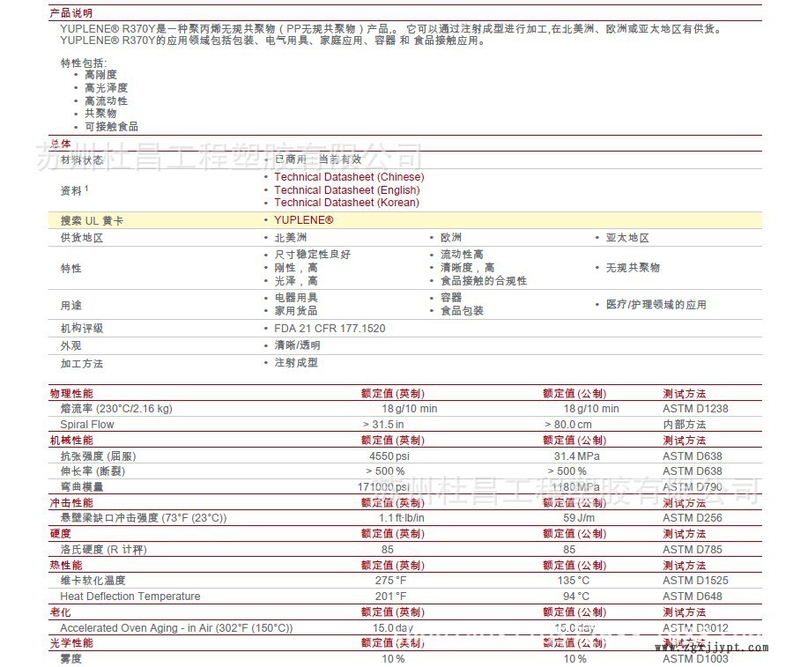This screenshot has height=667, width=793.
Task: Click the 熔流率 (230°C/2.16 kg) row
Action: tap(405, 409)
